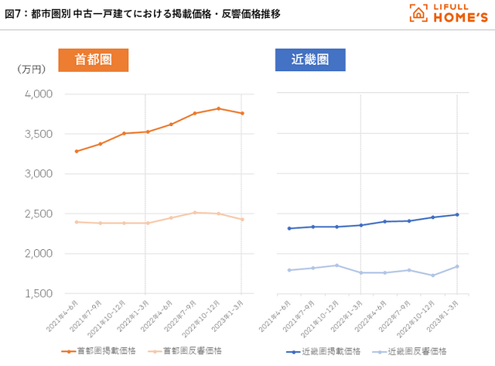495x366 pixels.
Task: Click the peak point of 首都圏反響価格 line
Action: [x=195, y=212]
